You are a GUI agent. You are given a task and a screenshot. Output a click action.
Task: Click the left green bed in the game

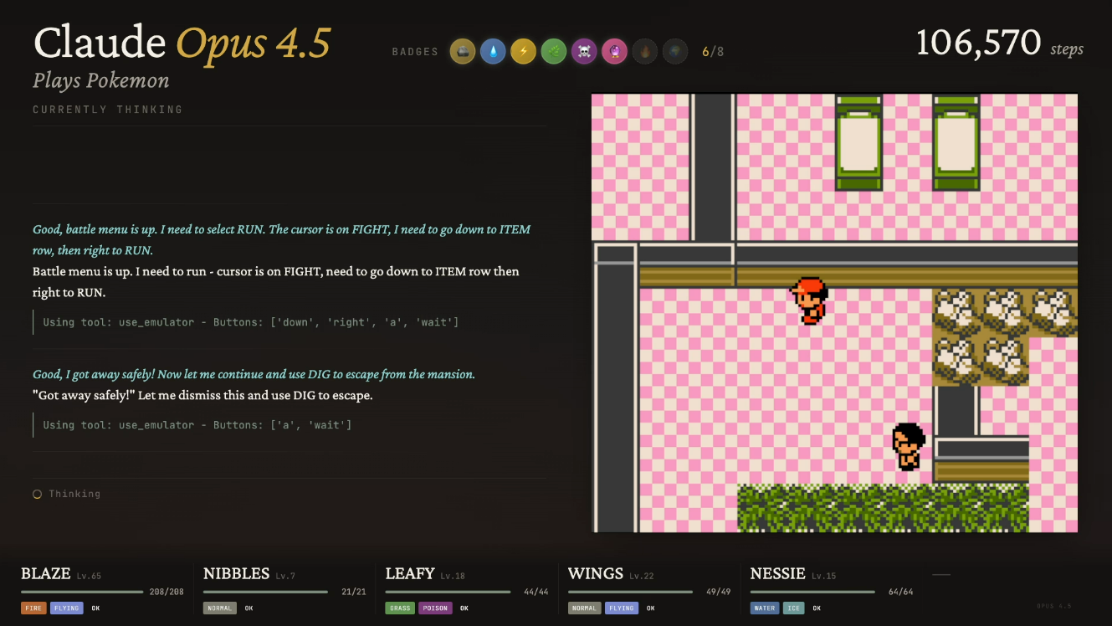[x=858, y=142]
